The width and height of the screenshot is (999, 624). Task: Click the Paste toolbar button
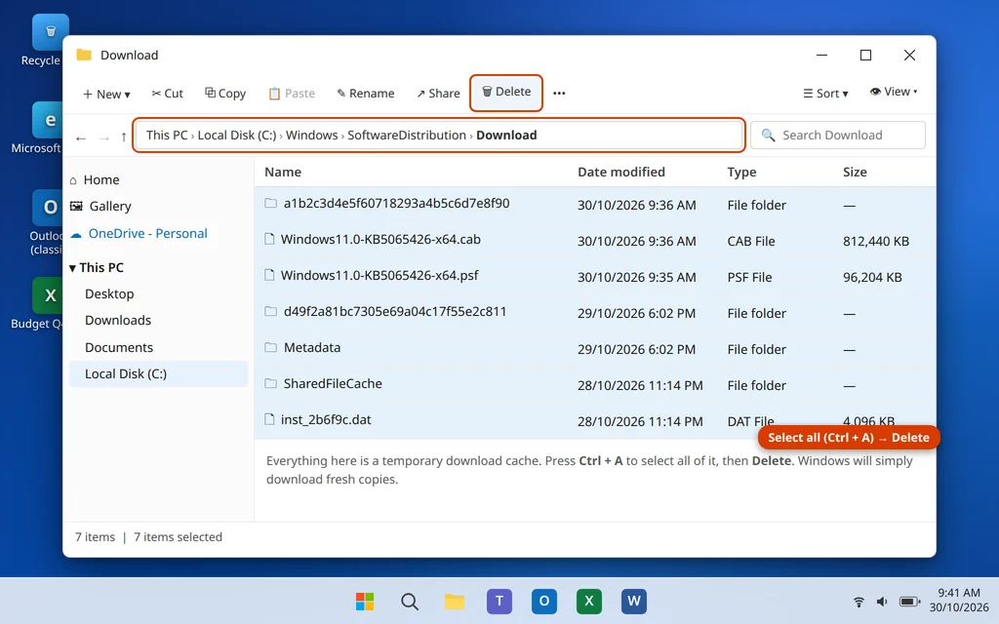292,94
